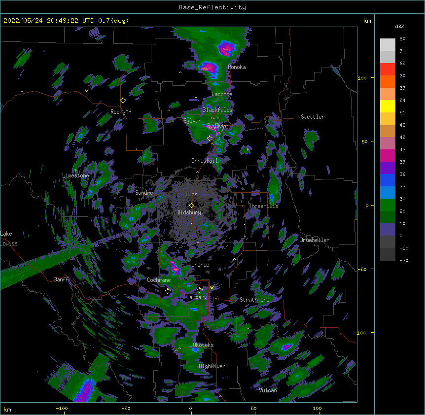425x415 pixels.
Task: Click the RockyMH label
Action: [121, 112]
